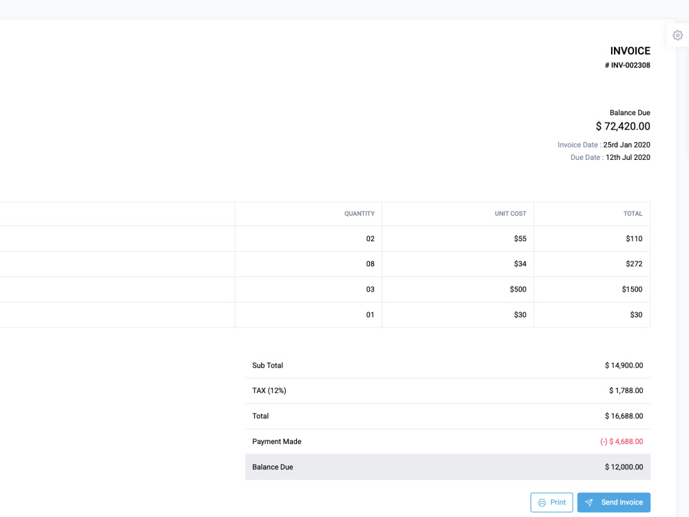
Task: Click the due date 12th Jul 2020
Action: pos(628,157)
